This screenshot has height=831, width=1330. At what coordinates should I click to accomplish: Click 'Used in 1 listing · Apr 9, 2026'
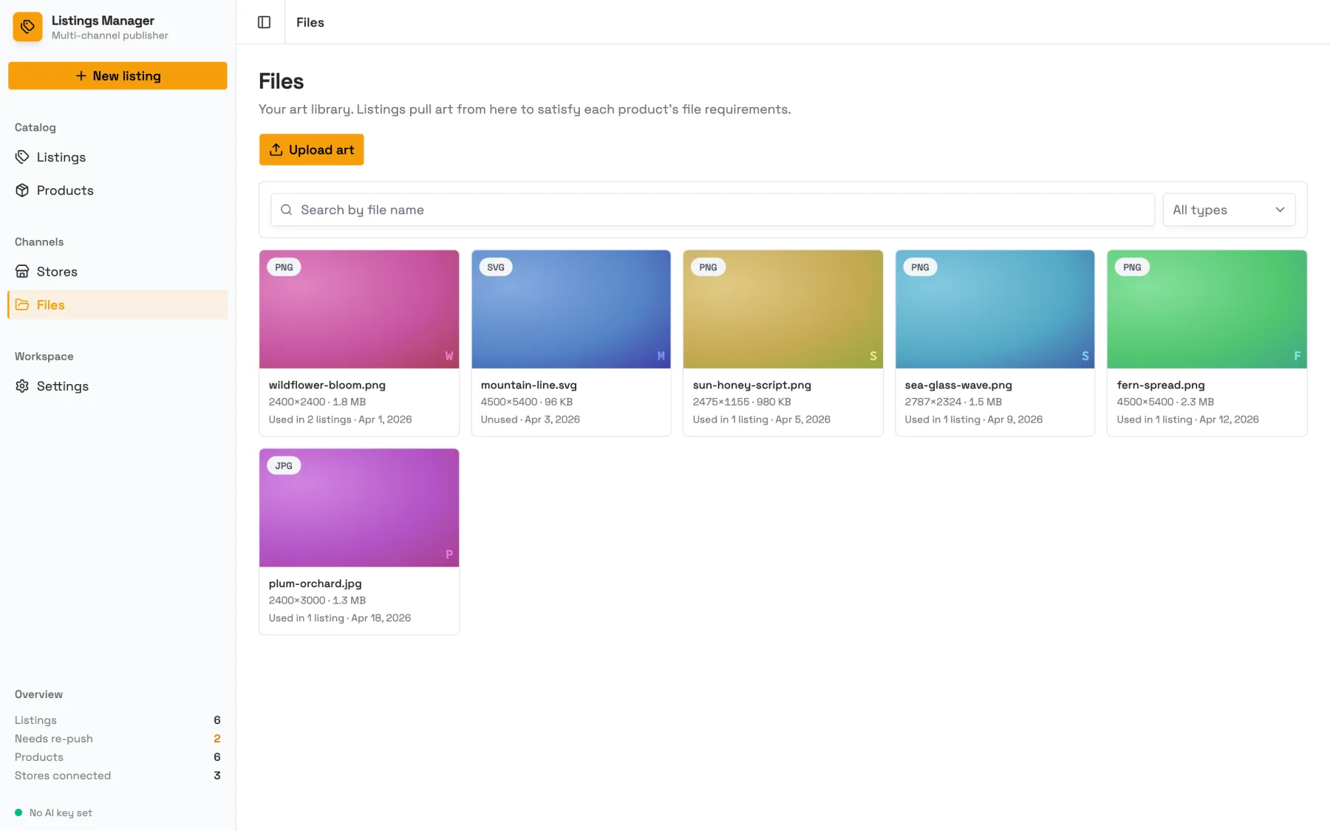pyautogui.click(x=974, y=420)
